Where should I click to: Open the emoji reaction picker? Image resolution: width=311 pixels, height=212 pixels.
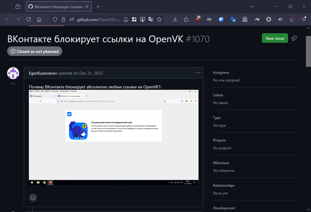[33, 197]
